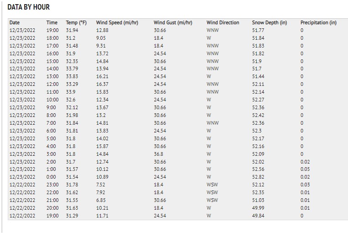Click the 36.8 wind gust value

pyautogui.click(x=158, y=154)
